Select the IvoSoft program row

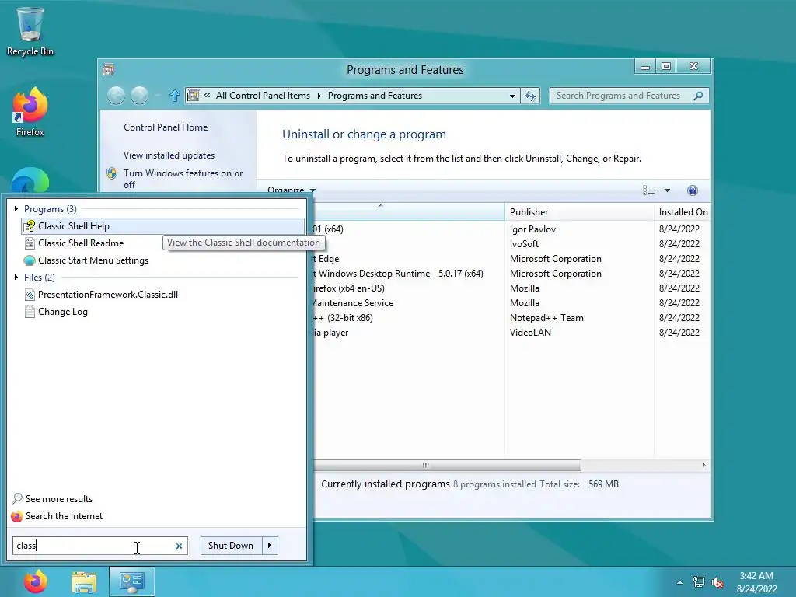point(510,243)
